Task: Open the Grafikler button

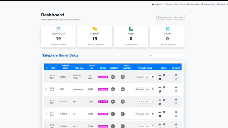Action: (179, 17)
